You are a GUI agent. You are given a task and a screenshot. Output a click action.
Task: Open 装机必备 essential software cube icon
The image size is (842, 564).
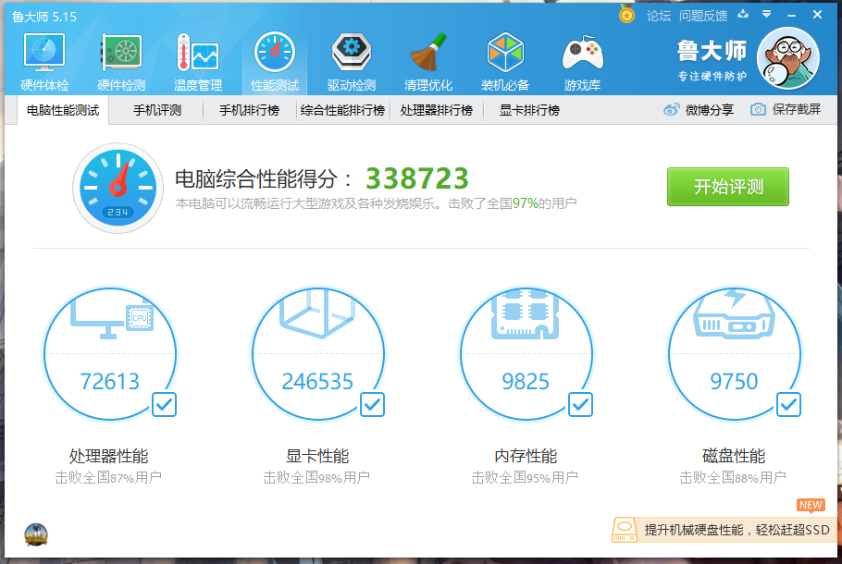tap(505, 52)
